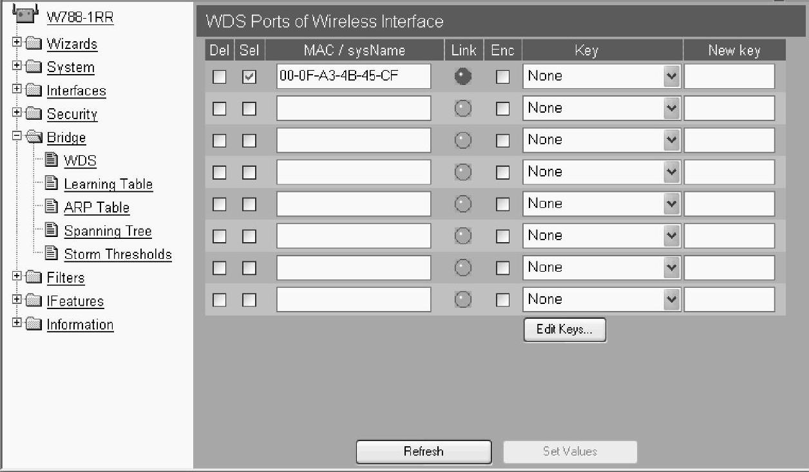Image resolution: width=809 pixels, height=472 pixels.
Task: Click the second row MAC / sysName field
Action: click(354, 108)
